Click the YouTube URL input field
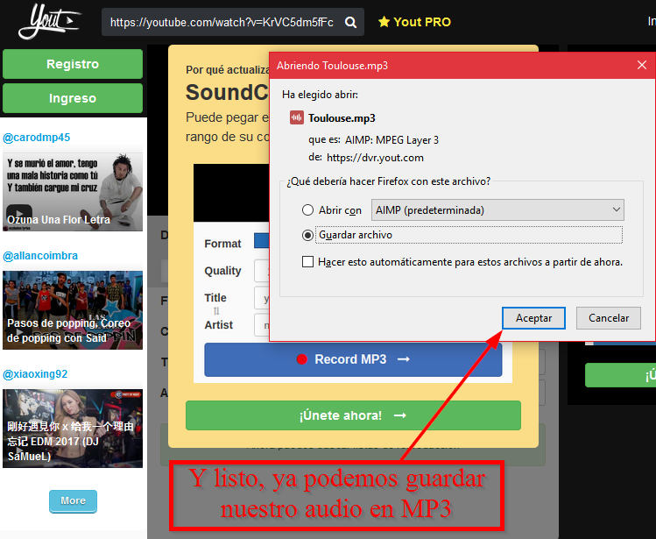This screenshot has height=539, width=656. pos(222,22)
